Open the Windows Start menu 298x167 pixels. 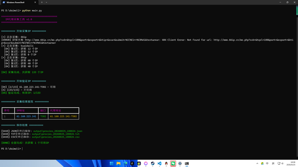point(111,163)
